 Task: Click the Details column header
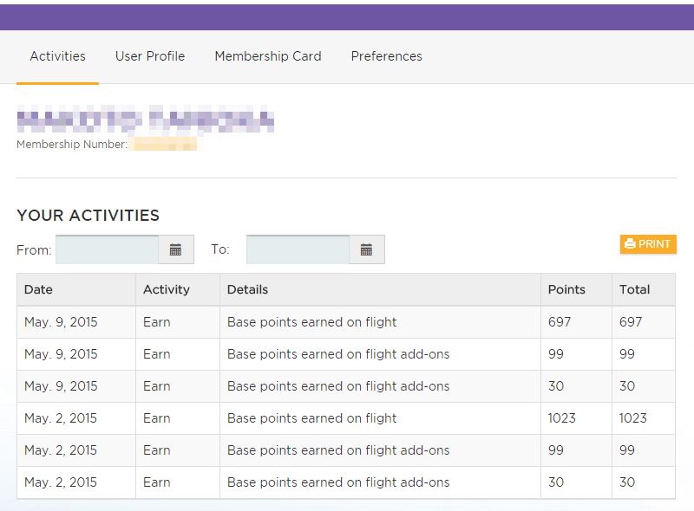[x=247, y=289]
